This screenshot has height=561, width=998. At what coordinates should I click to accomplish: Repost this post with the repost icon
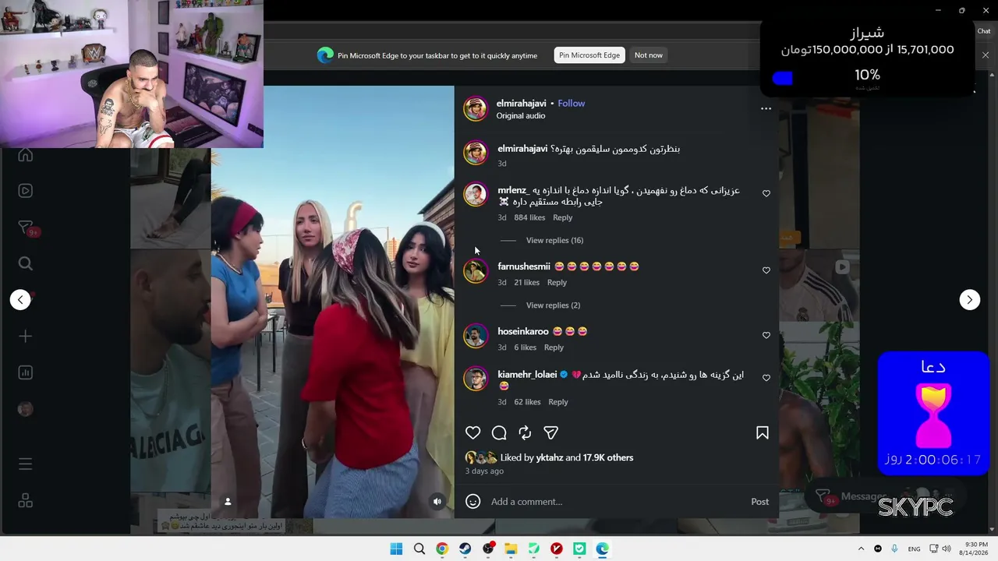pyautogui.click(x=525, y=432)
